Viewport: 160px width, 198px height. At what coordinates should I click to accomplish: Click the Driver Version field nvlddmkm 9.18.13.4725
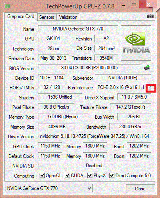(x=94, y=136)
